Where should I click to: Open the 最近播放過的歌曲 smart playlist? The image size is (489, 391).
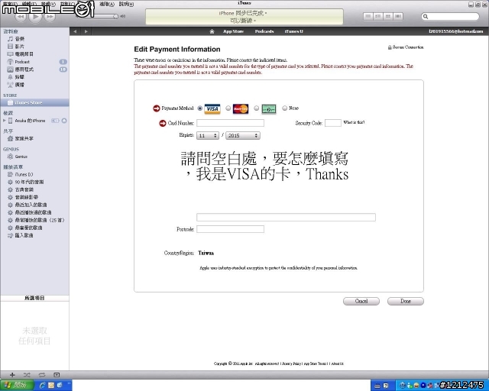(34, 212)
